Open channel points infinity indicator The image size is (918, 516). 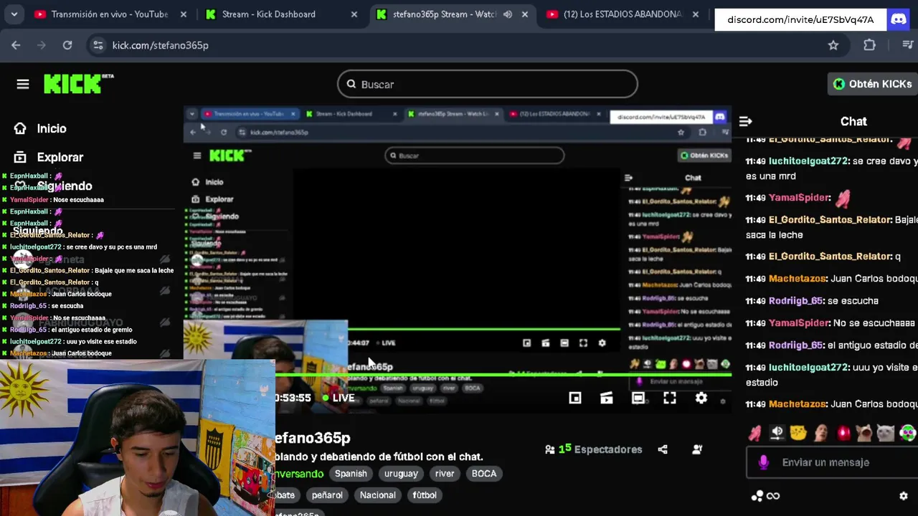[765, 496]
